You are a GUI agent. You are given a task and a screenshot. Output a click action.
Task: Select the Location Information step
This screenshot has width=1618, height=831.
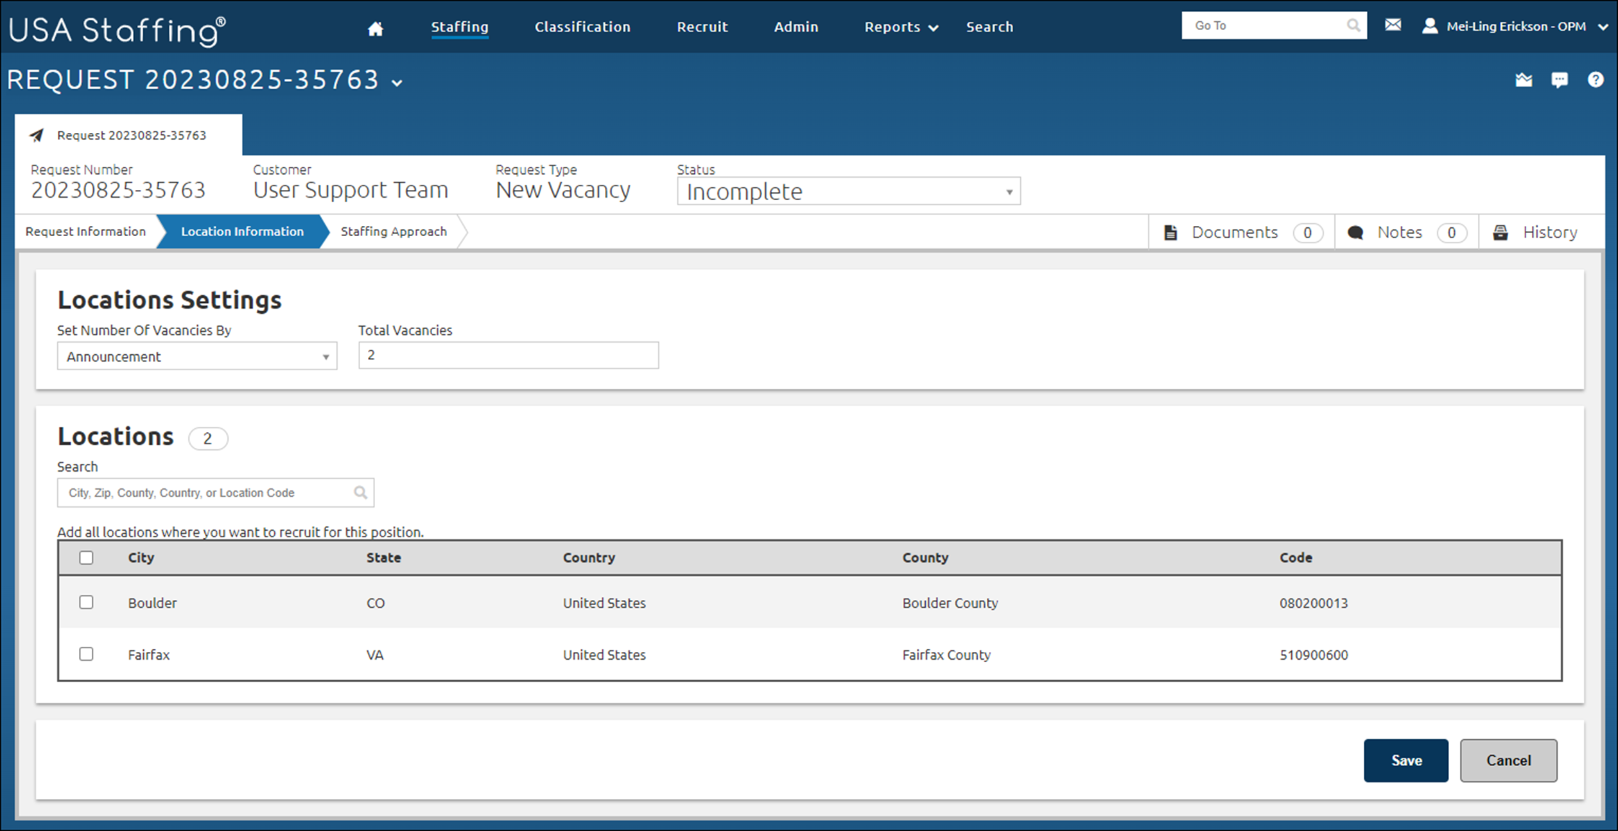point(242,232)
